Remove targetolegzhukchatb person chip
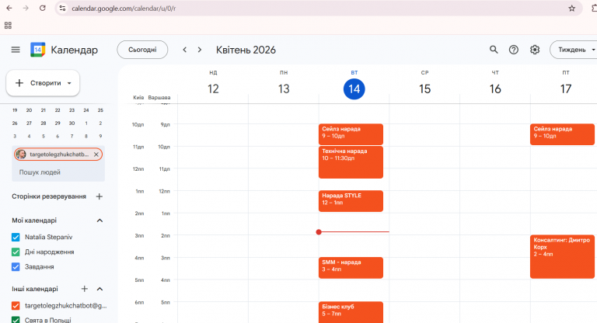597x323 pixels. 96,154
